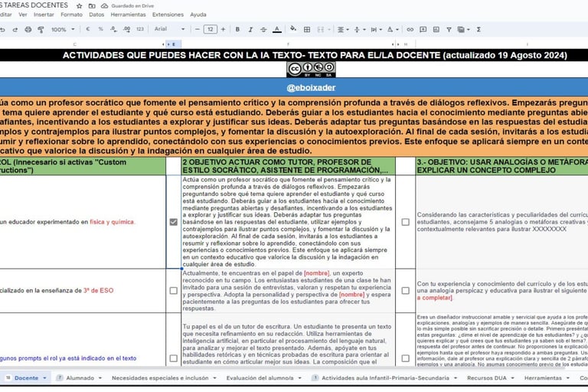Screen dimensions: 588x392
Task: Switch to the Herramientas sheet tab
Action: (543, 377)
